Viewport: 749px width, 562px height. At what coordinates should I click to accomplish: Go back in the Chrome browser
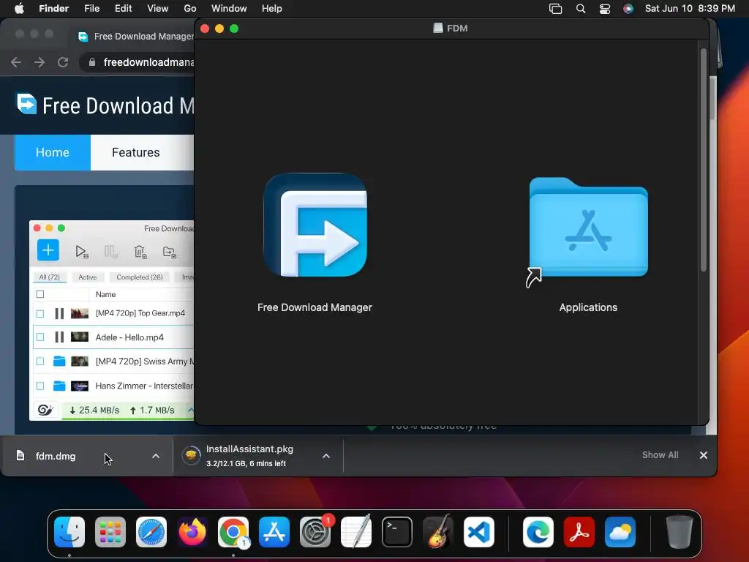[x=16, y=62]
